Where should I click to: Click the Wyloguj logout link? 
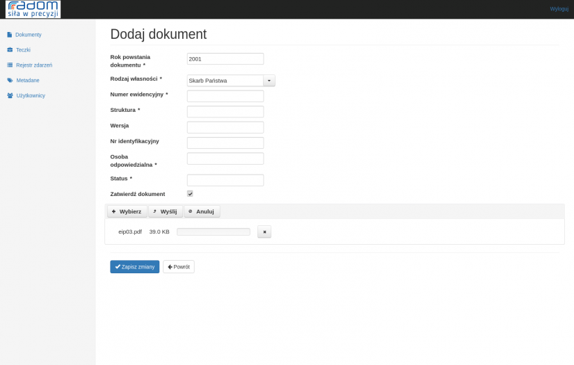click(559, 9)
